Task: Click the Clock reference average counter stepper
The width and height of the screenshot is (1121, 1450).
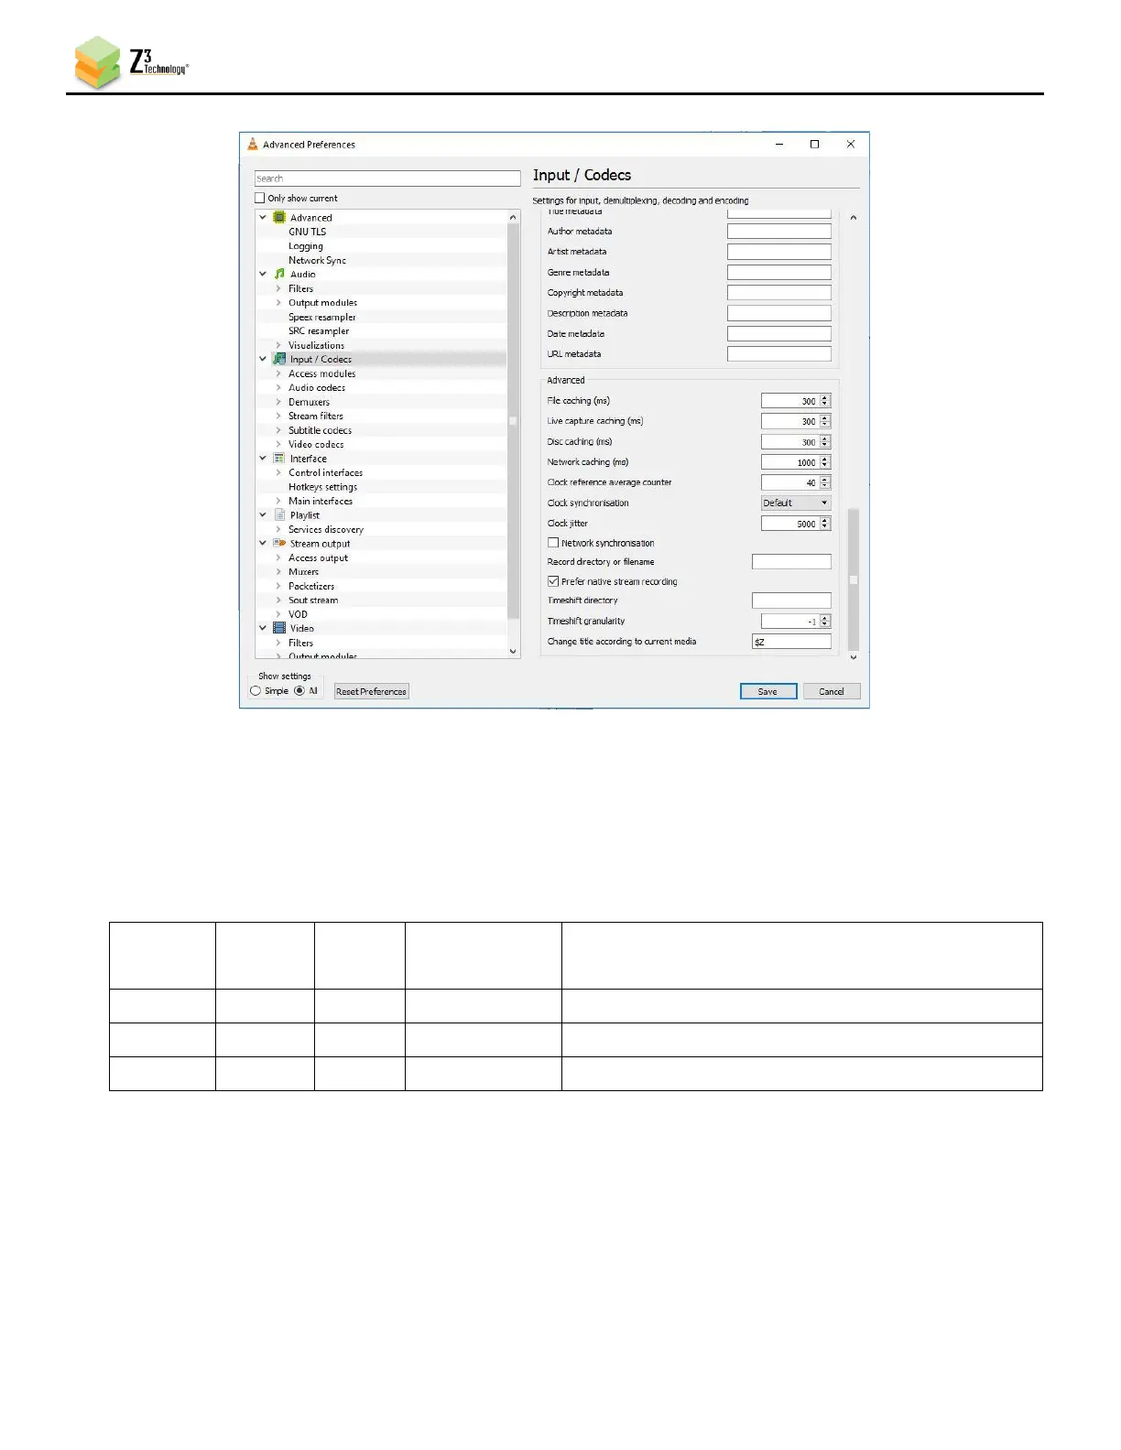Action: click(825, 482)
